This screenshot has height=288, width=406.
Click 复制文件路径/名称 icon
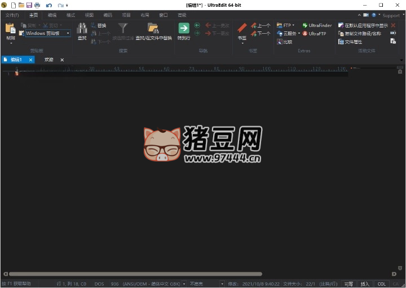click(x=341, y=33)
